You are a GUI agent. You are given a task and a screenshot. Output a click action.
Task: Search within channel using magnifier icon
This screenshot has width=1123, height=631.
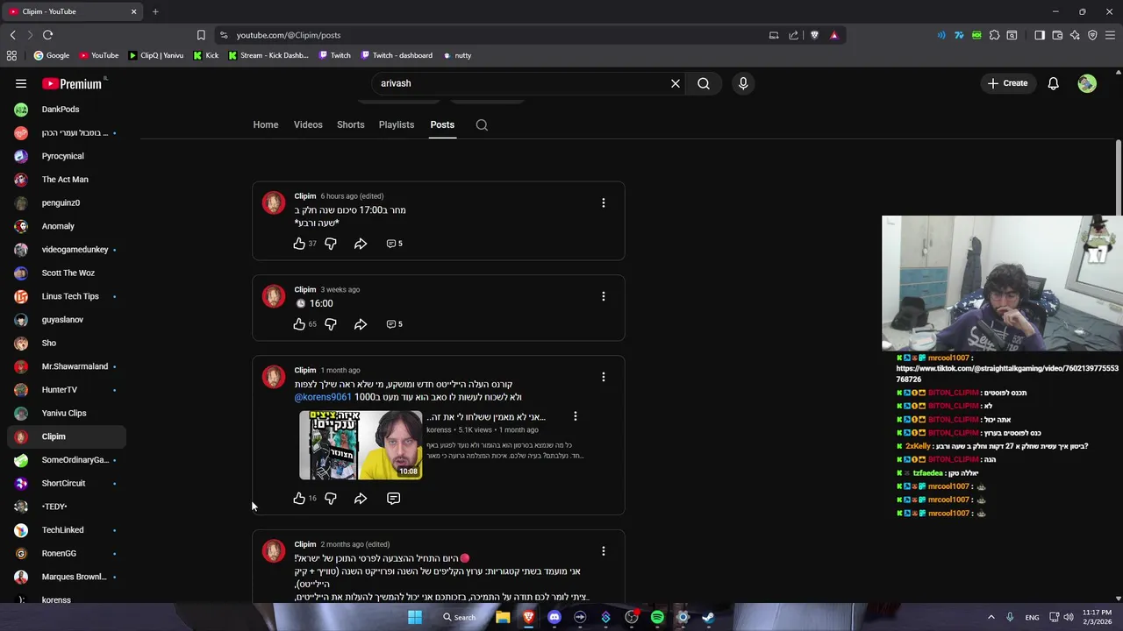pos(482,124)
